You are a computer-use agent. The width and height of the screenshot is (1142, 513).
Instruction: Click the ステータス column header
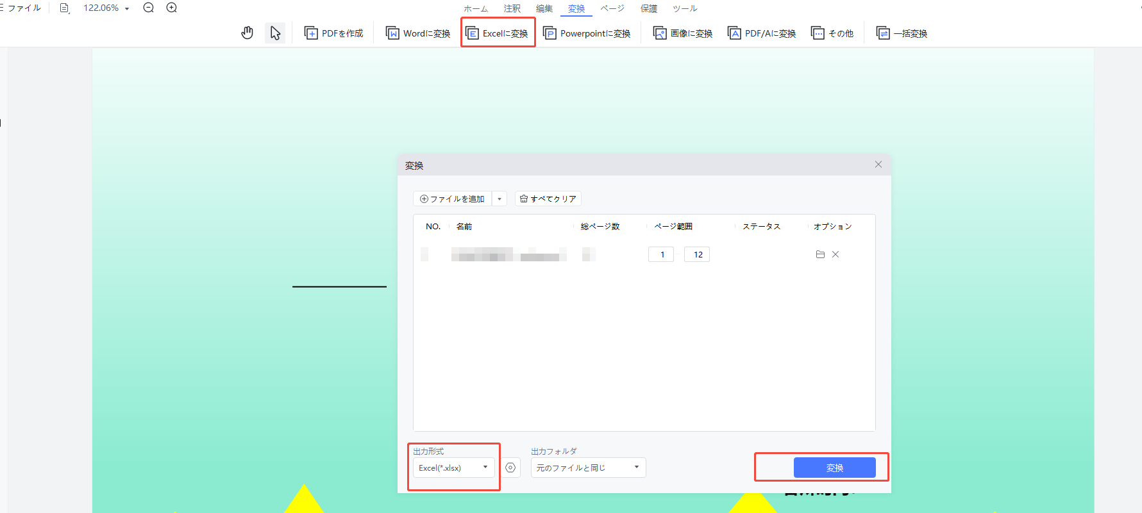point(762,227)
